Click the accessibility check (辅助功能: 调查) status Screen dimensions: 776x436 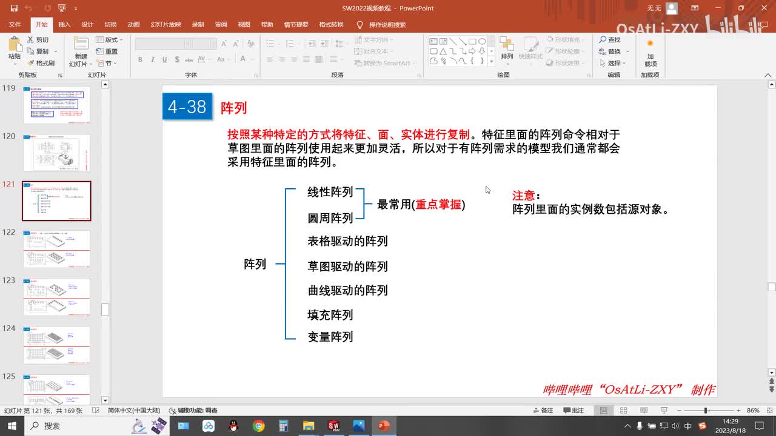[193, 411]
